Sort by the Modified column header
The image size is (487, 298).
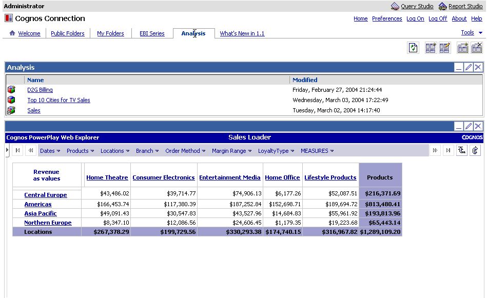pyautogui.click(x=305, y=80)
